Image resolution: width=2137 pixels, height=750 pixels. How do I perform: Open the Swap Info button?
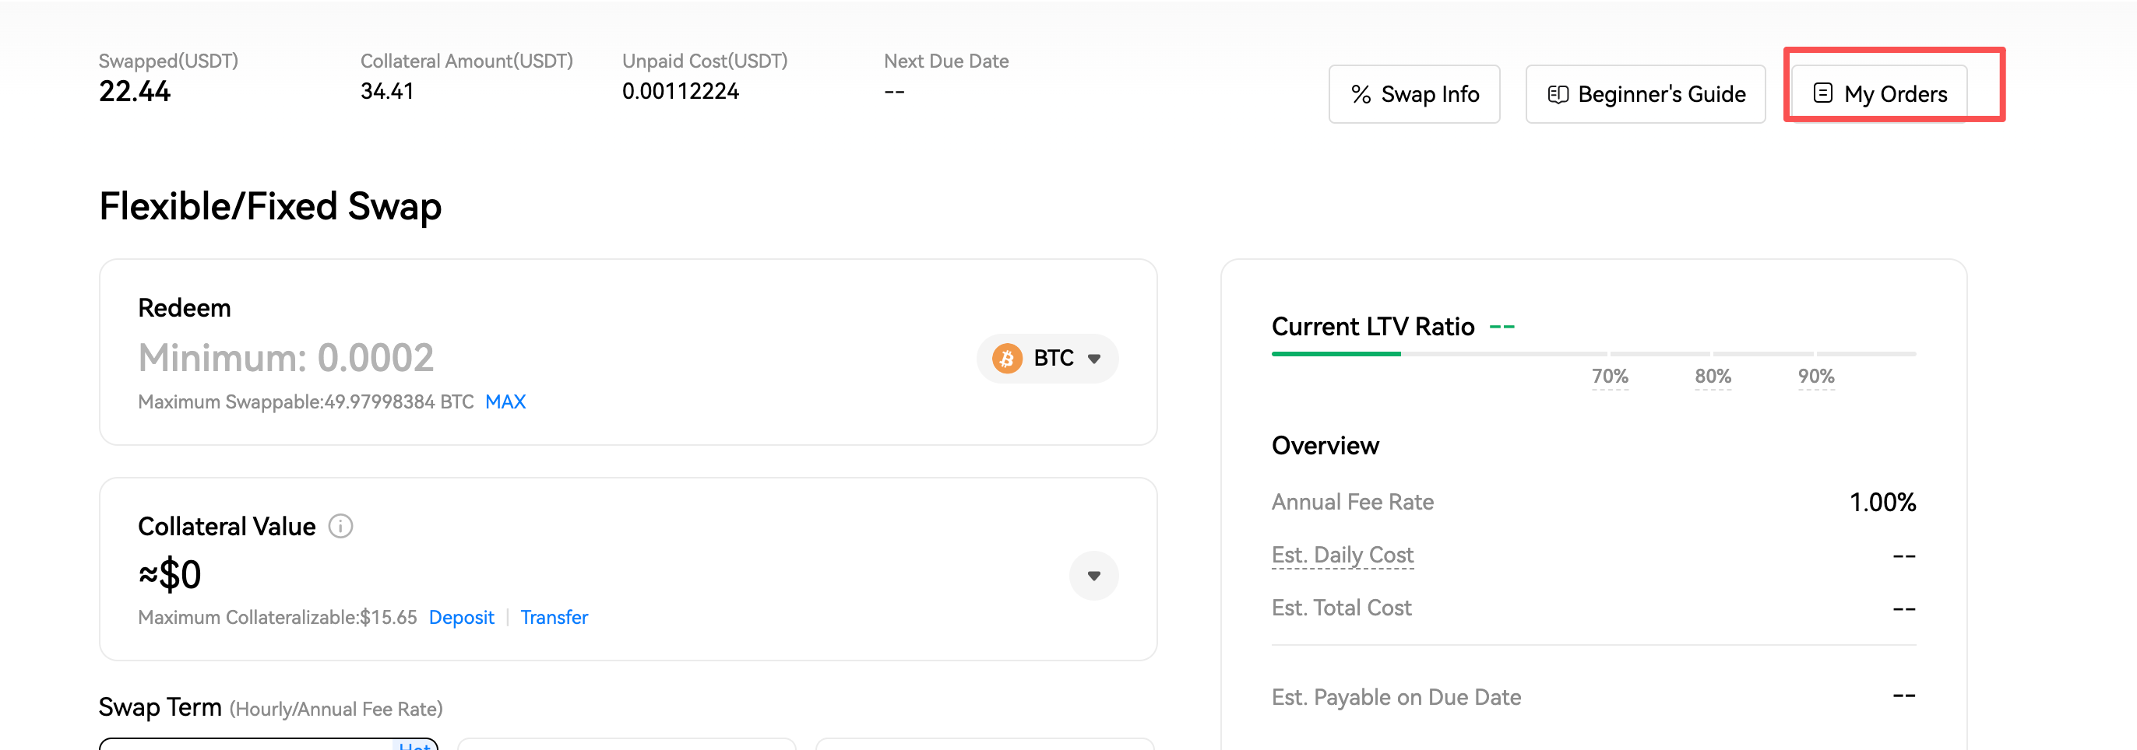(1414, 94)
